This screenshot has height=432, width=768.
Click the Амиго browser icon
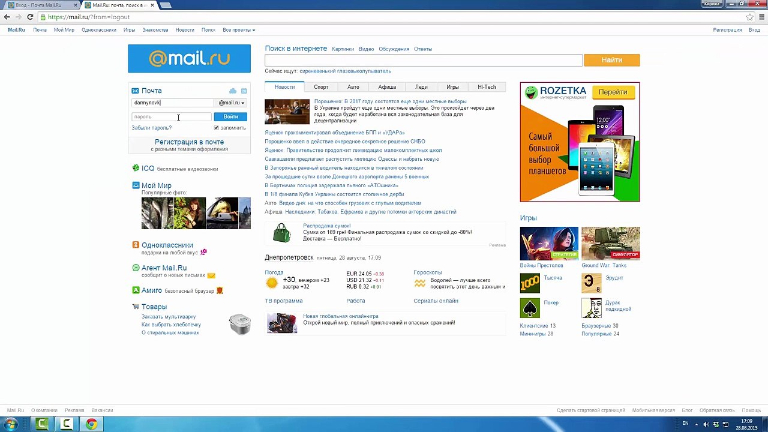click(x=136, y=290)
